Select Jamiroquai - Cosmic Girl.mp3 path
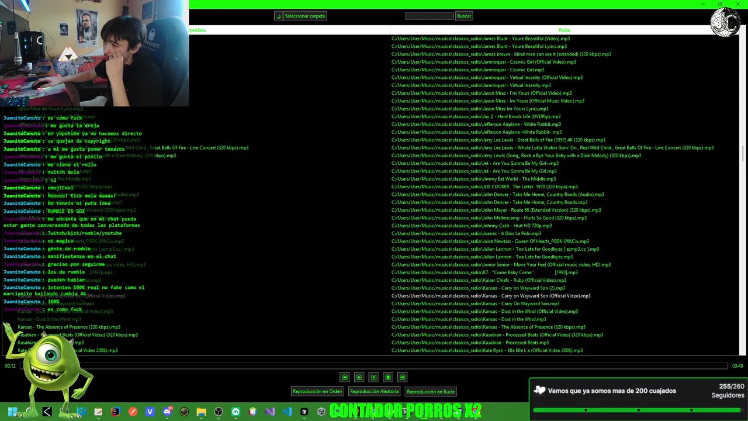Screen dimensions: 748x421 point(467,70)
